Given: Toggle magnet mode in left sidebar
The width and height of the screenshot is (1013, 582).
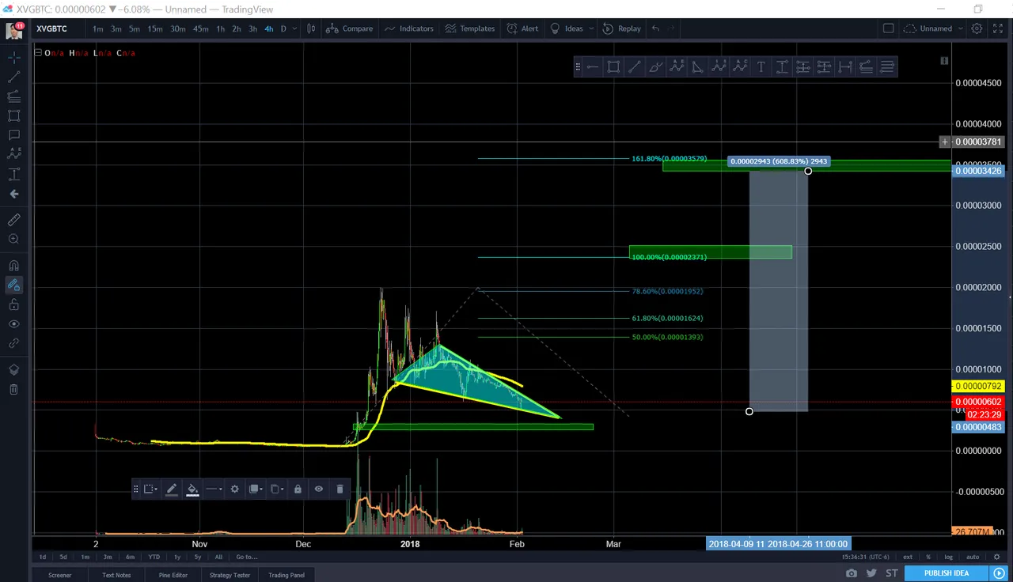Looking at the screenshot, I should 13,266.
